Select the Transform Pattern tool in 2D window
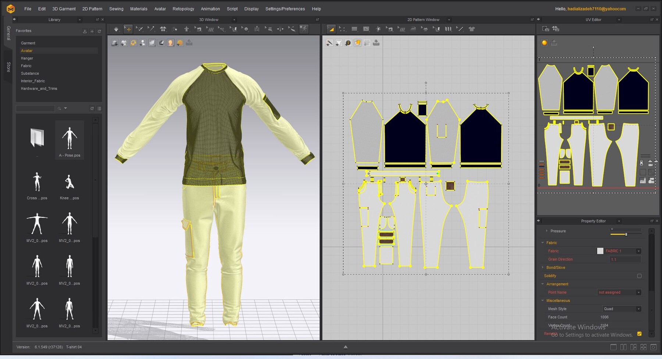Image resolution: width=662 pixels, height=359 pixels. [331, 29]
